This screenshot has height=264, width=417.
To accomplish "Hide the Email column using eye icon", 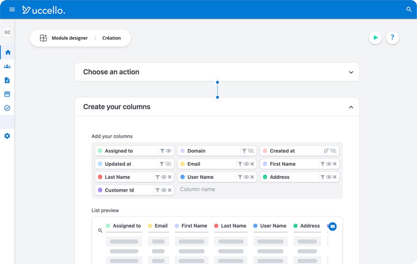I will tap(246, 164).
